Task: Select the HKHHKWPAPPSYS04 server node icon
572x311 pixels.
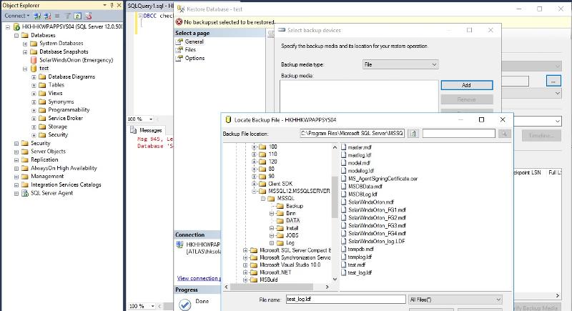Action: click(16, 26)
